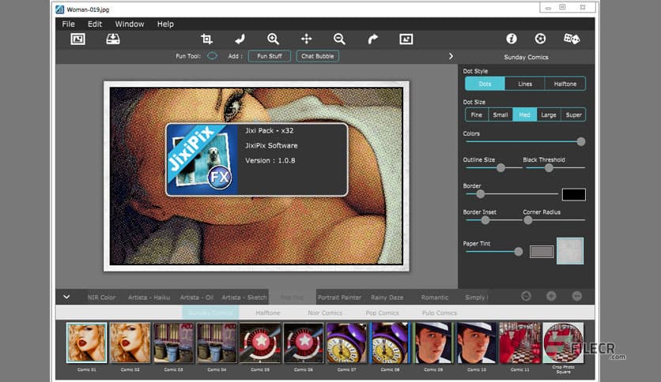The width and height of the screenshot is (661, 382).
Task: Click the Fun Tool oval icon
Action: coord(212,56)
